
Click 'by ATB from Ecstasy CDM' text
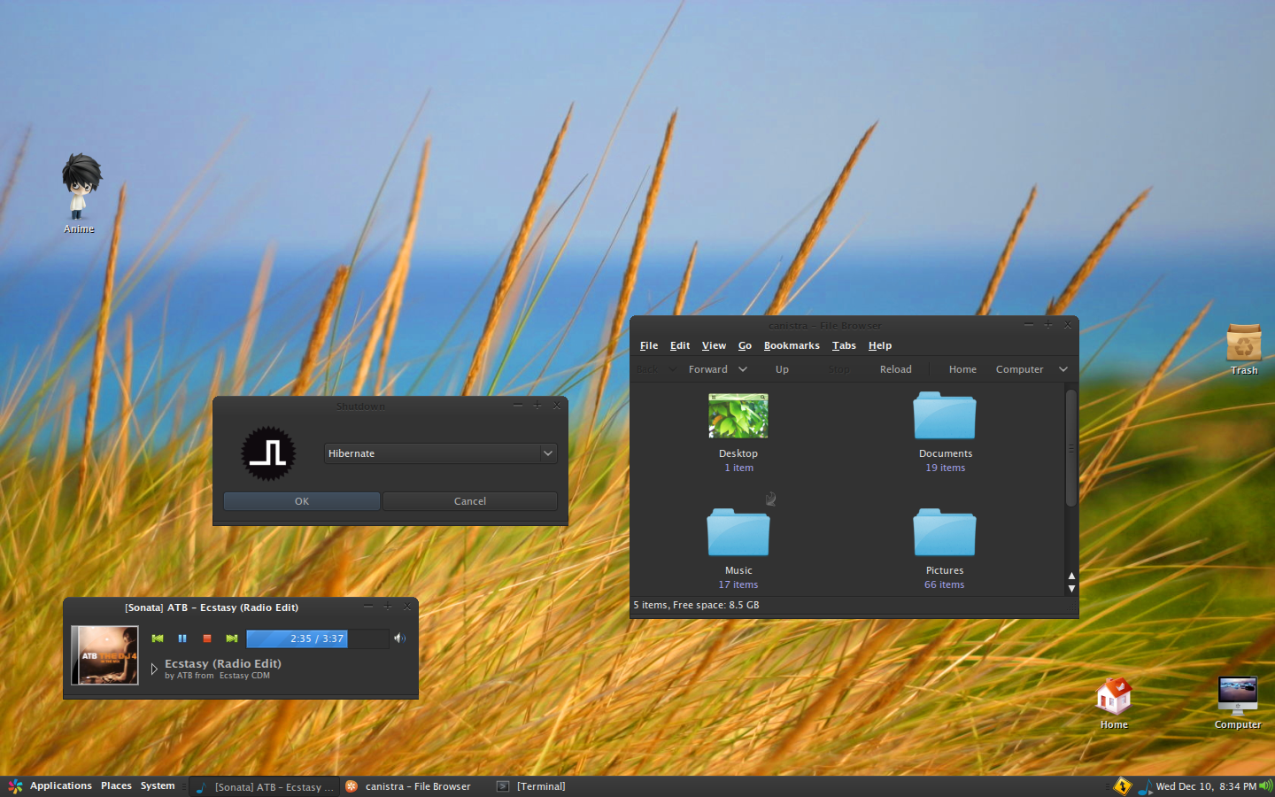[x=217, y=676]
